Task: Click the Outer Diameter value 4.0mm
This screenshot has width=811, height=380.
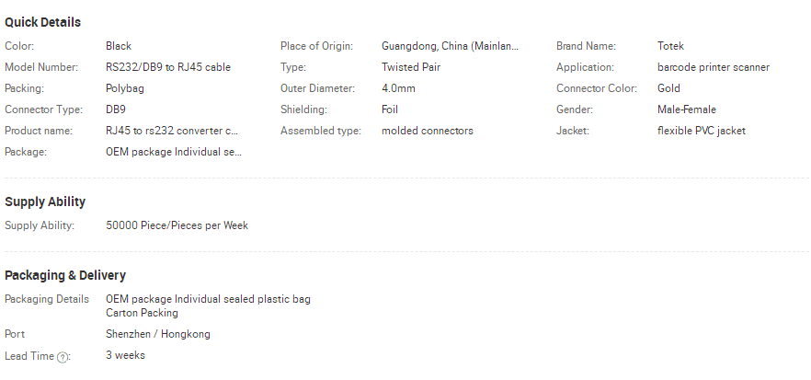Action: 398,88
